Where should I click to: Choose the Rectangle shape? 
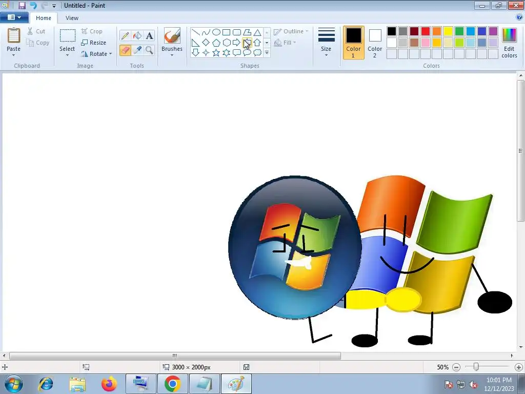point(226,32)
